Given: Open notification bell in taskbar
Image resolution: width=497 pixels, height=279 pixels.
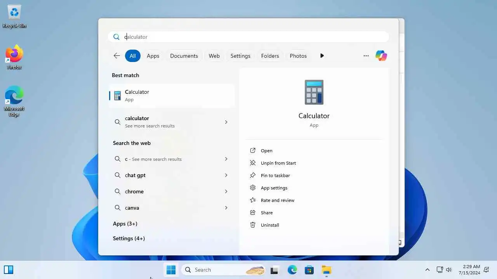Looking at the screenshot, I should (x=486, y=270).
